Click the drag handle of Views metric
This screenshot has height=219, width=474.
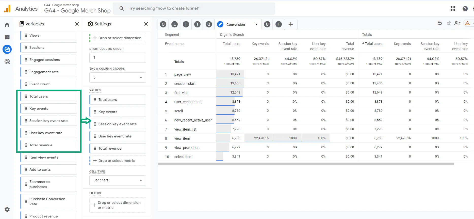26,35
